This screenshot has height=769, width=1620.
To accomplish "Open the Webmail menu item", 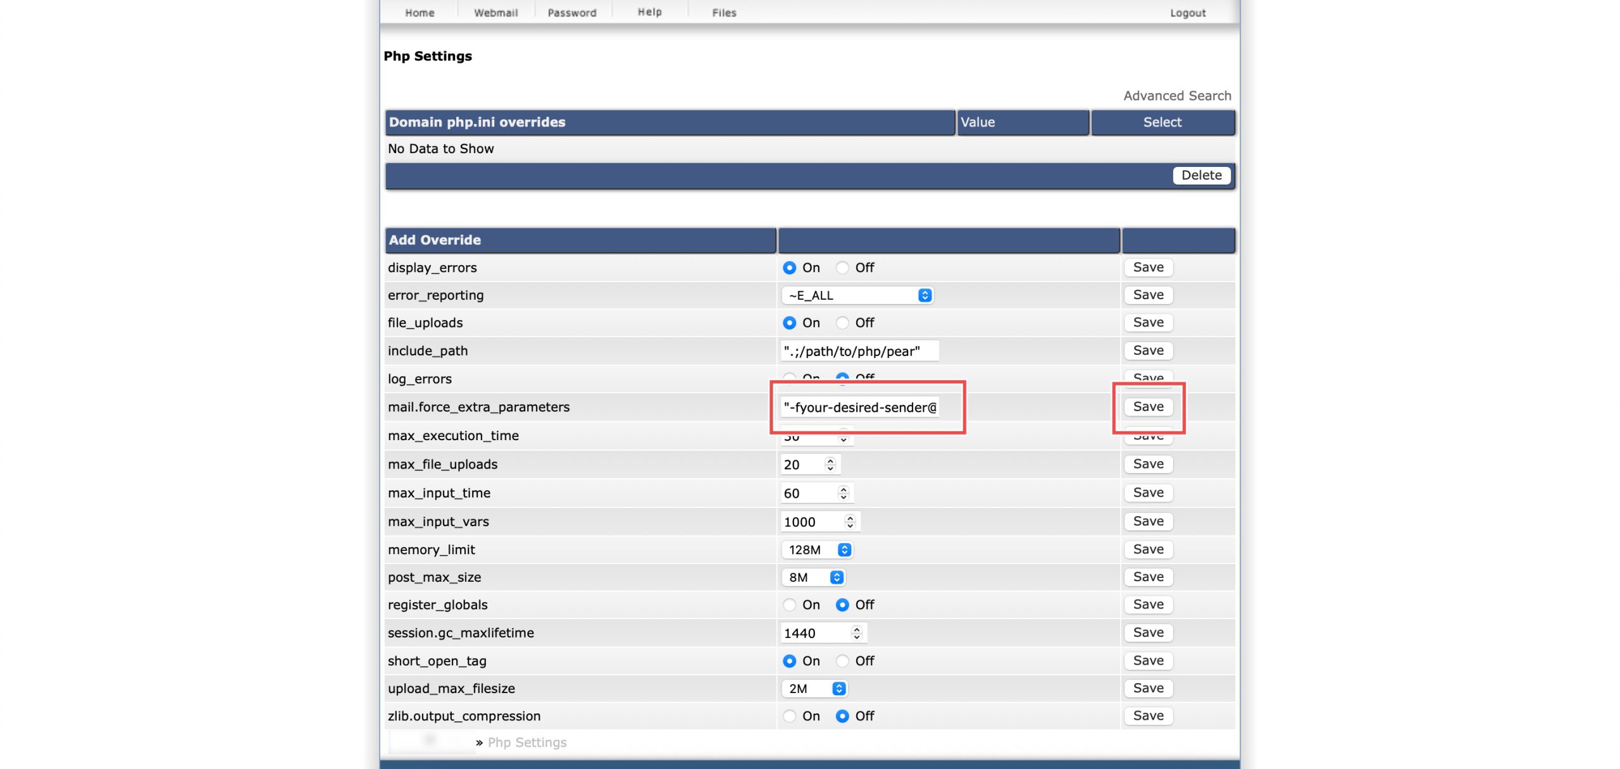I will [x=495, y=13].
